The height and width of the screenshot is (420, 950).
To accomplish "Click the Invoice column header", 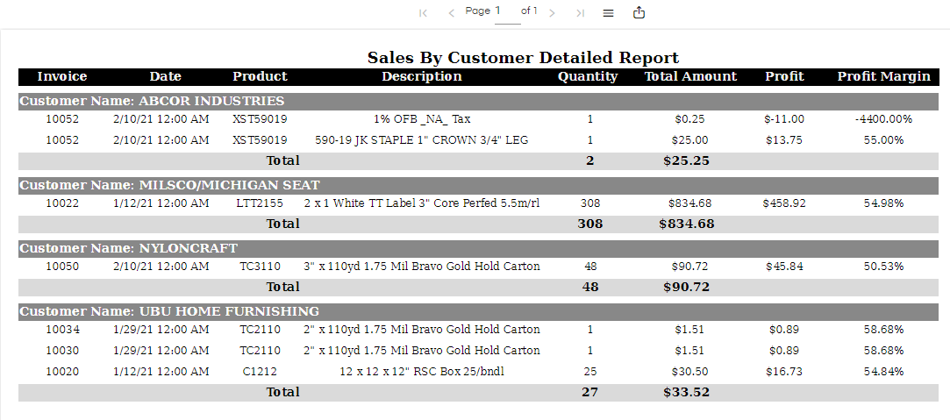I will 62,76.
